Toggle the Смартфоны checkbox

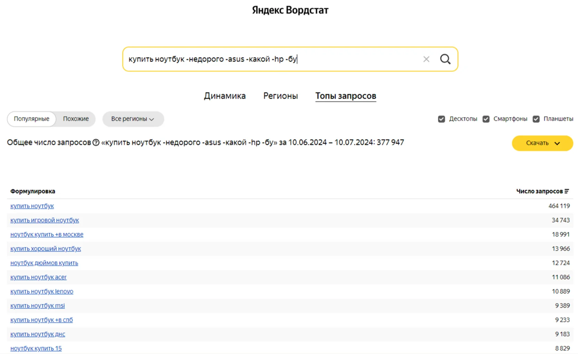[486, 119]
